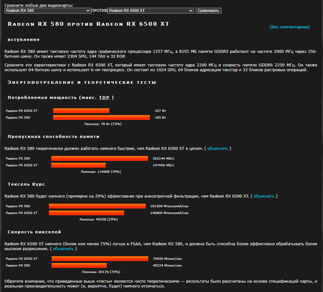
Task: Click the 'Энергопотребление и теоретические тесты' heading
Action: (x=82, y=83)
